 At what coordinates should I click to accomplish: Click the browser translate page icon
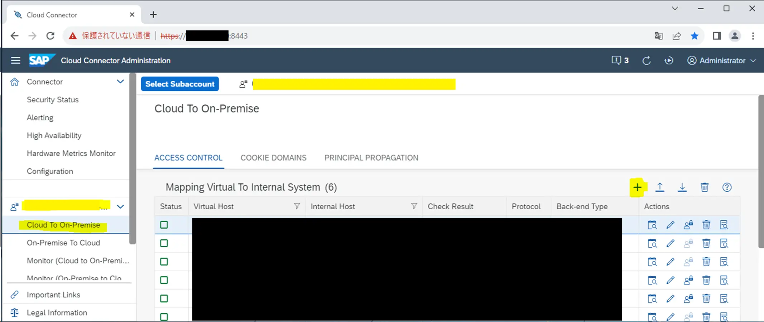click(658, 36)
